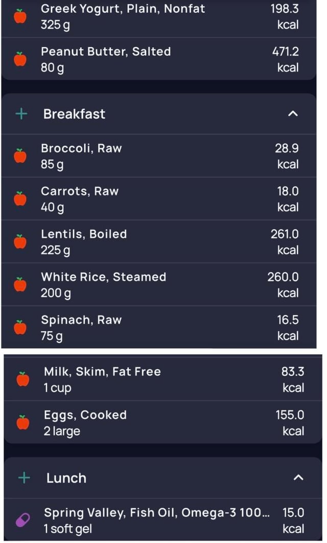
Task: Click the apple icon beside White Rice
Action: click(20, 285)
